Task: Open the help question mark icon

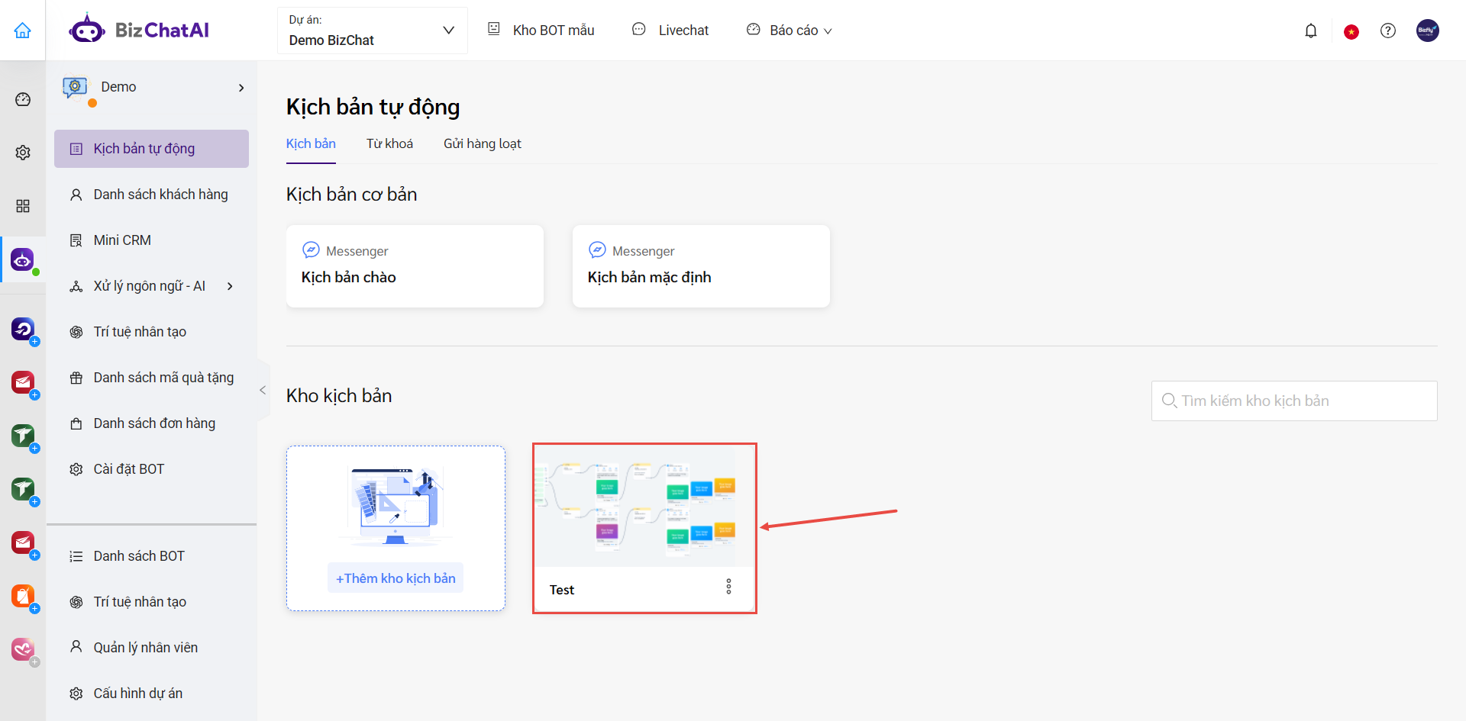Action: pos(1388,31)
